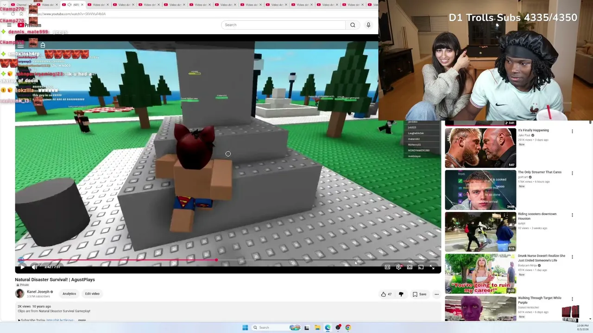Mute the video with the speaker icon
Screen dimensions: 593x333
coord(34,267)
